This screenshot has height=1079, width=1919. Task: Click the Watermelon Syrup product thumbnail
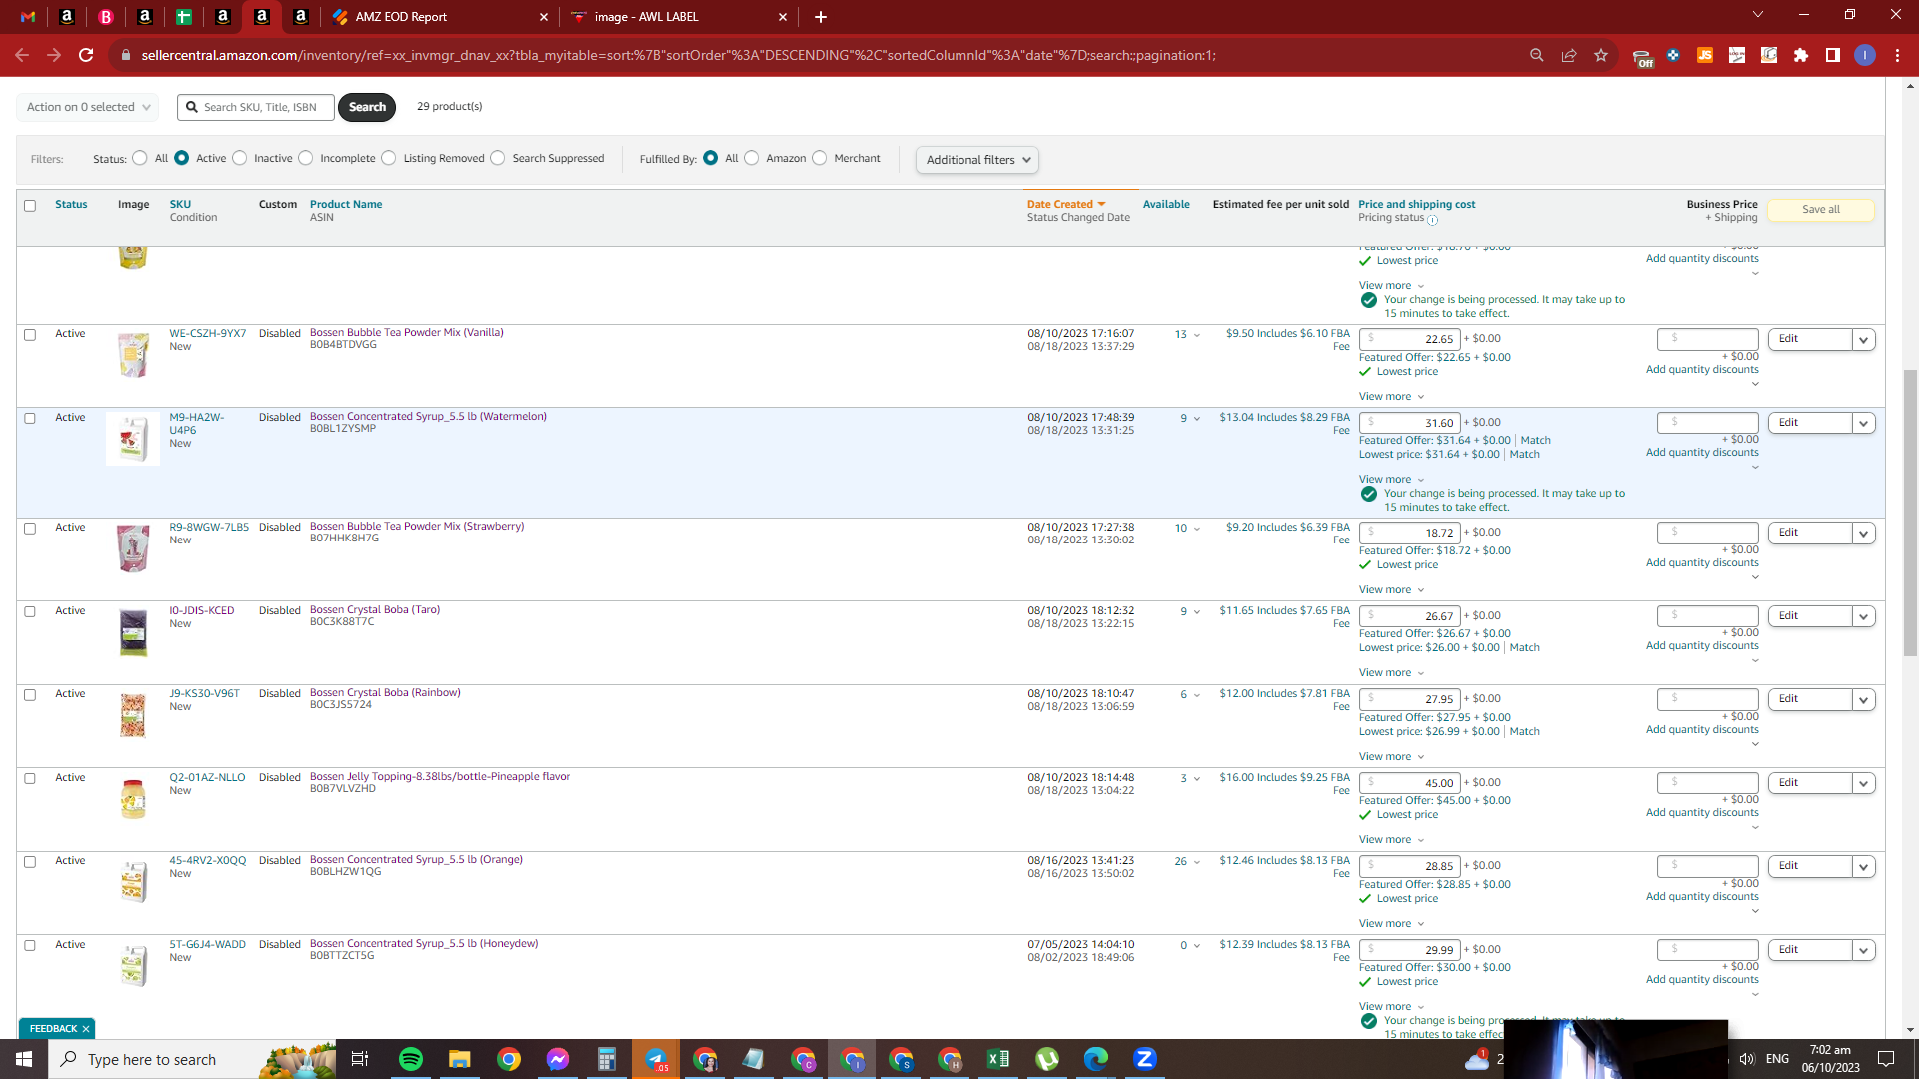coord(133,440)
